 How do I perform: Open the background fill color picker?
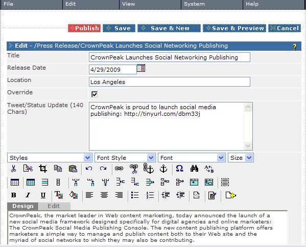[x=74, y=195]
